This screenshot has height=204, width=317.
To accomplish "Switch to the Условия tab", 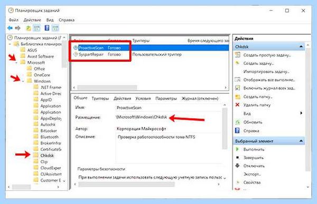I will click(x=143, y=99).
